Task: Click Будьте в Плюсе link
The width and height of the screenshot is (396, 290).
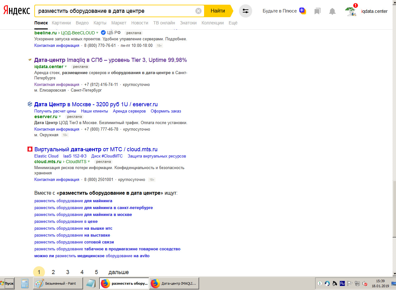Action: [280, 11]
